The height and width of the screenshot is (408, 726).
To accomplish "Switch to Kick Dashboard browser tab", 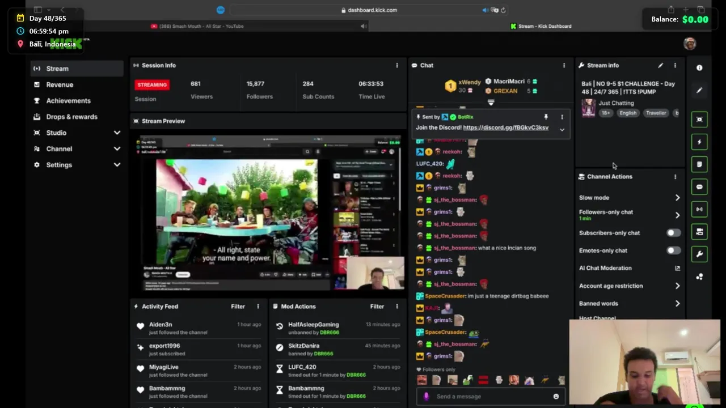I will (x=541, y=26).
